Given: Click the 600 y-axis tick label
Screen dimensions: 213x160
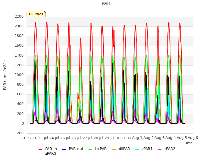Looking at the screenshot, I should 20,94.
